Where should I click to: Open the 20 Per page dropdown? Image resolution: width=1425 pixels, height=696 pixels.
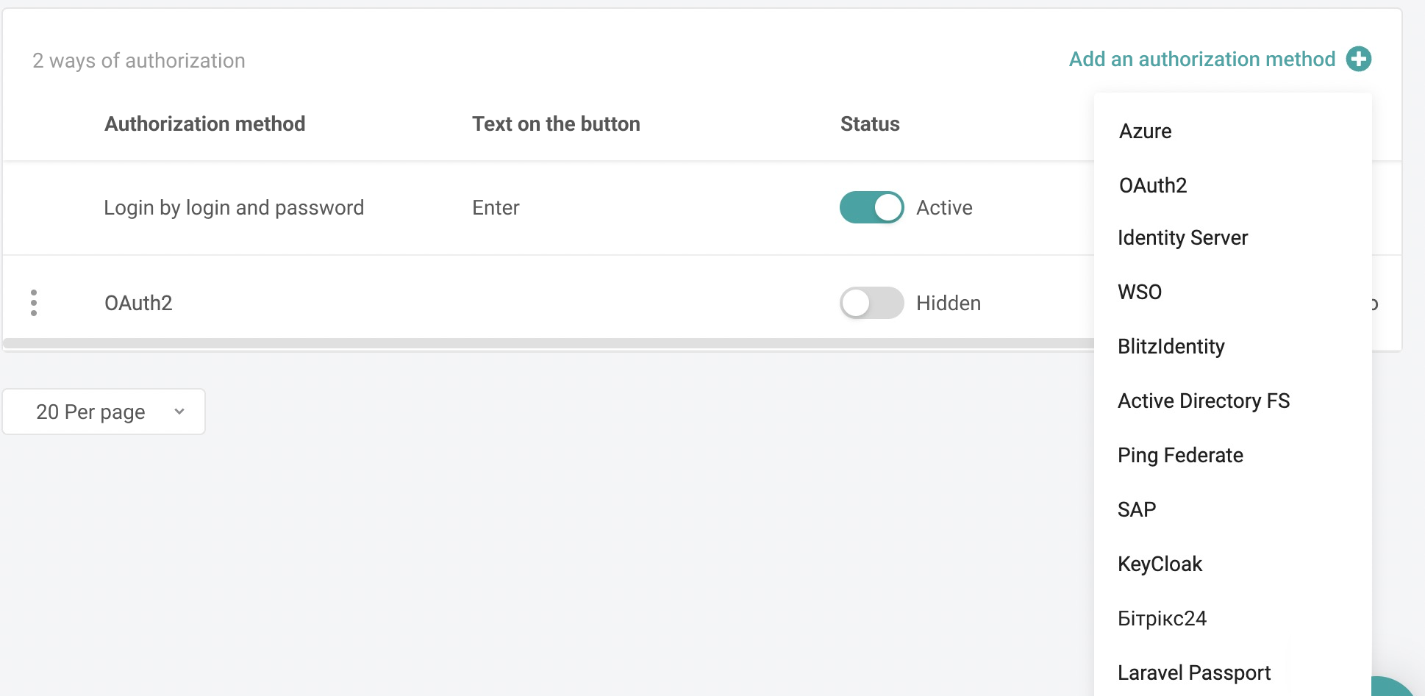point(103,412)
